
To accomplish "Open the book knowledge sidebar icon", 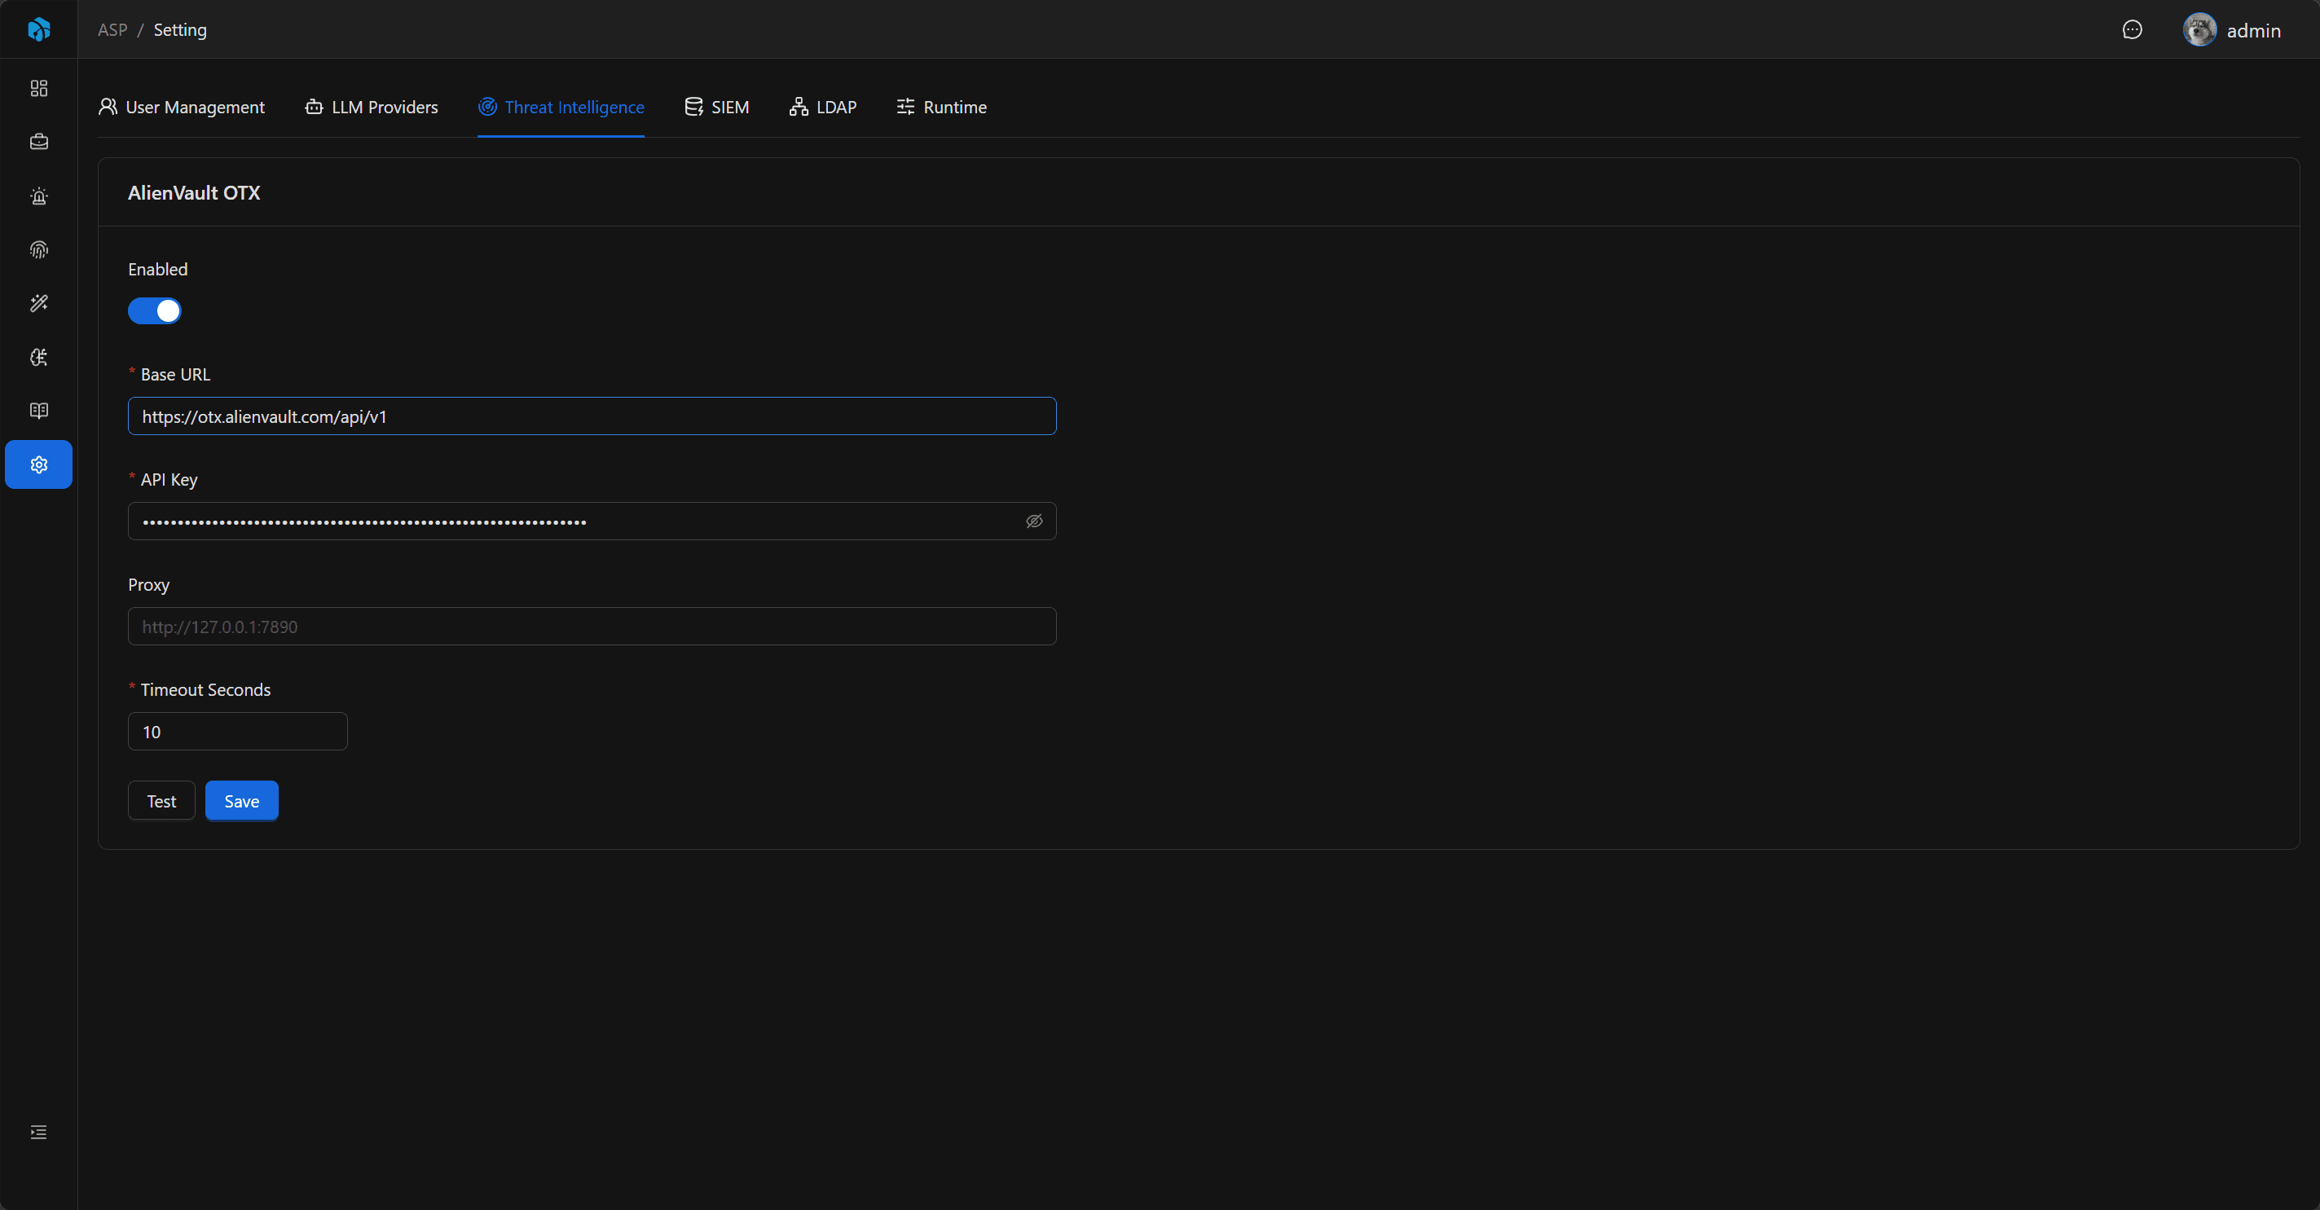I will [x=39, y=411].
